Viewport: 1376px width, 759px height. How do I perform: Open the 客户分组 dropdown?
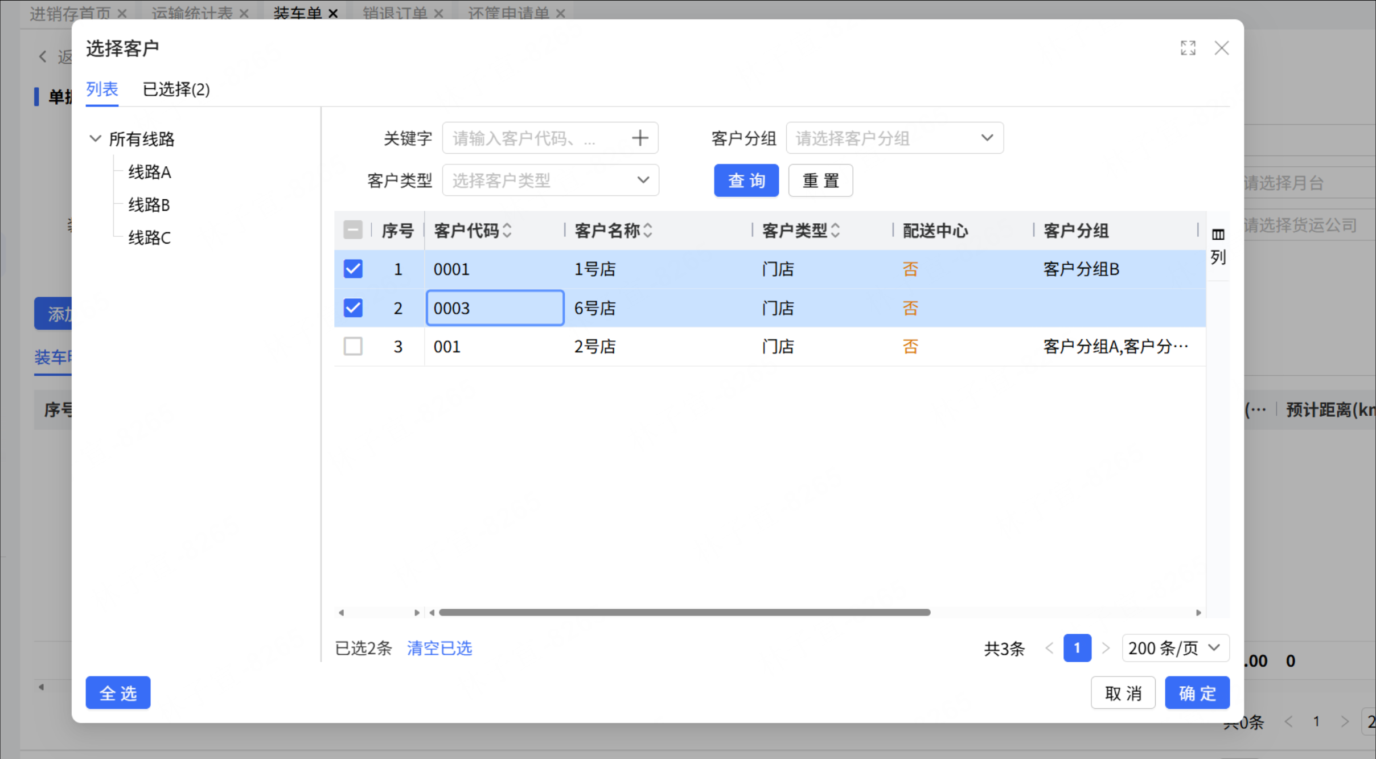(894, 138)
